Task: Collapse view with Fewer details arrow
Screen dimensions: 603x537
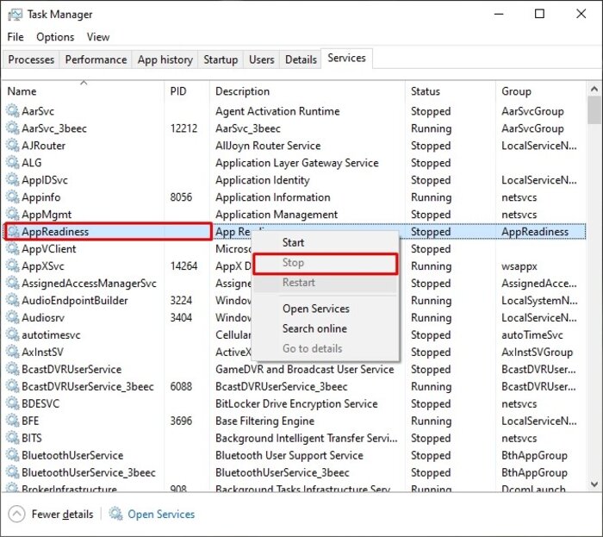Action: click(x=16, y=514)
